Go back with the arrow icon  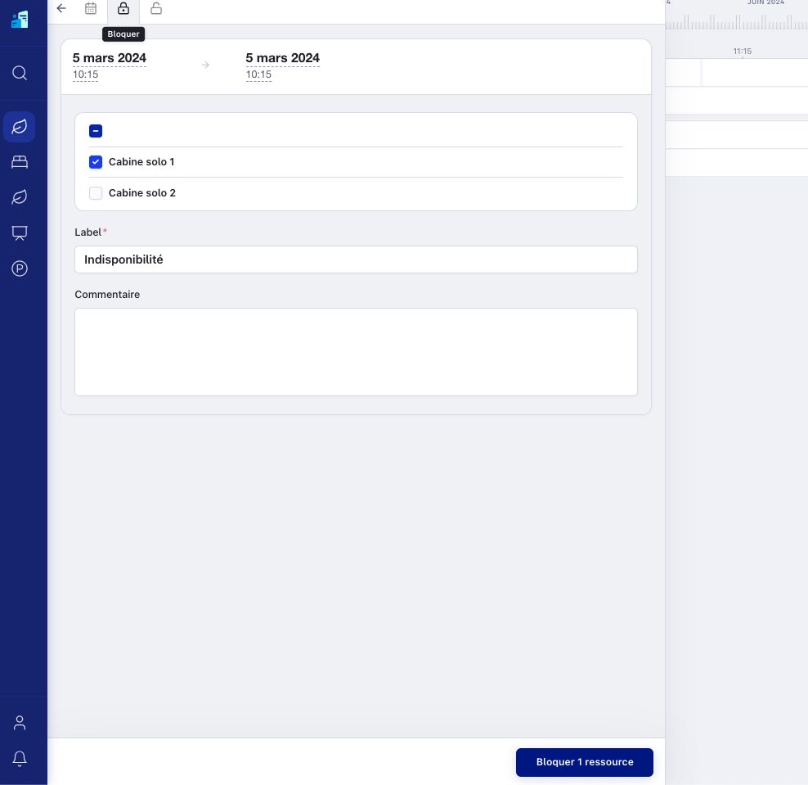[61, 8]
